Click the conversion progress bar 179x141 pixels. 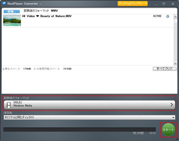[x=80, y=129]
